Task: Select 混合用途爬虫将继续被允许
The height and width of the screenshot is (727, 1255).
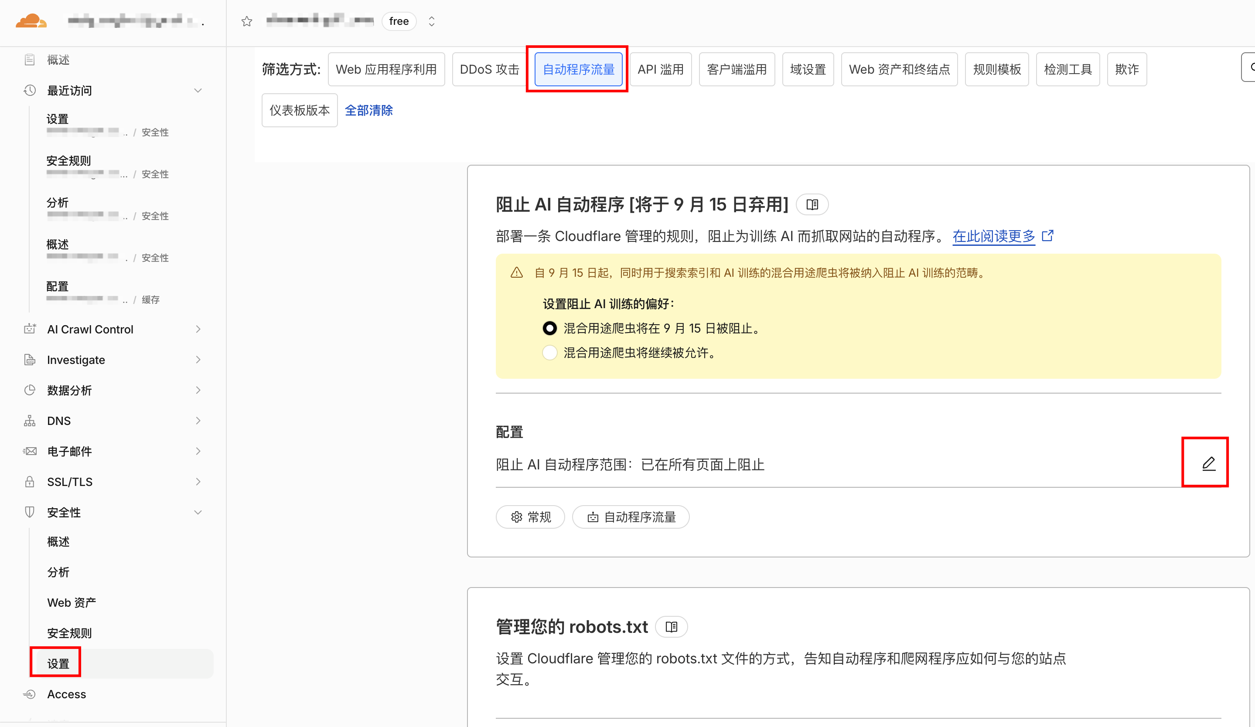Action: [x=549, y=352]
